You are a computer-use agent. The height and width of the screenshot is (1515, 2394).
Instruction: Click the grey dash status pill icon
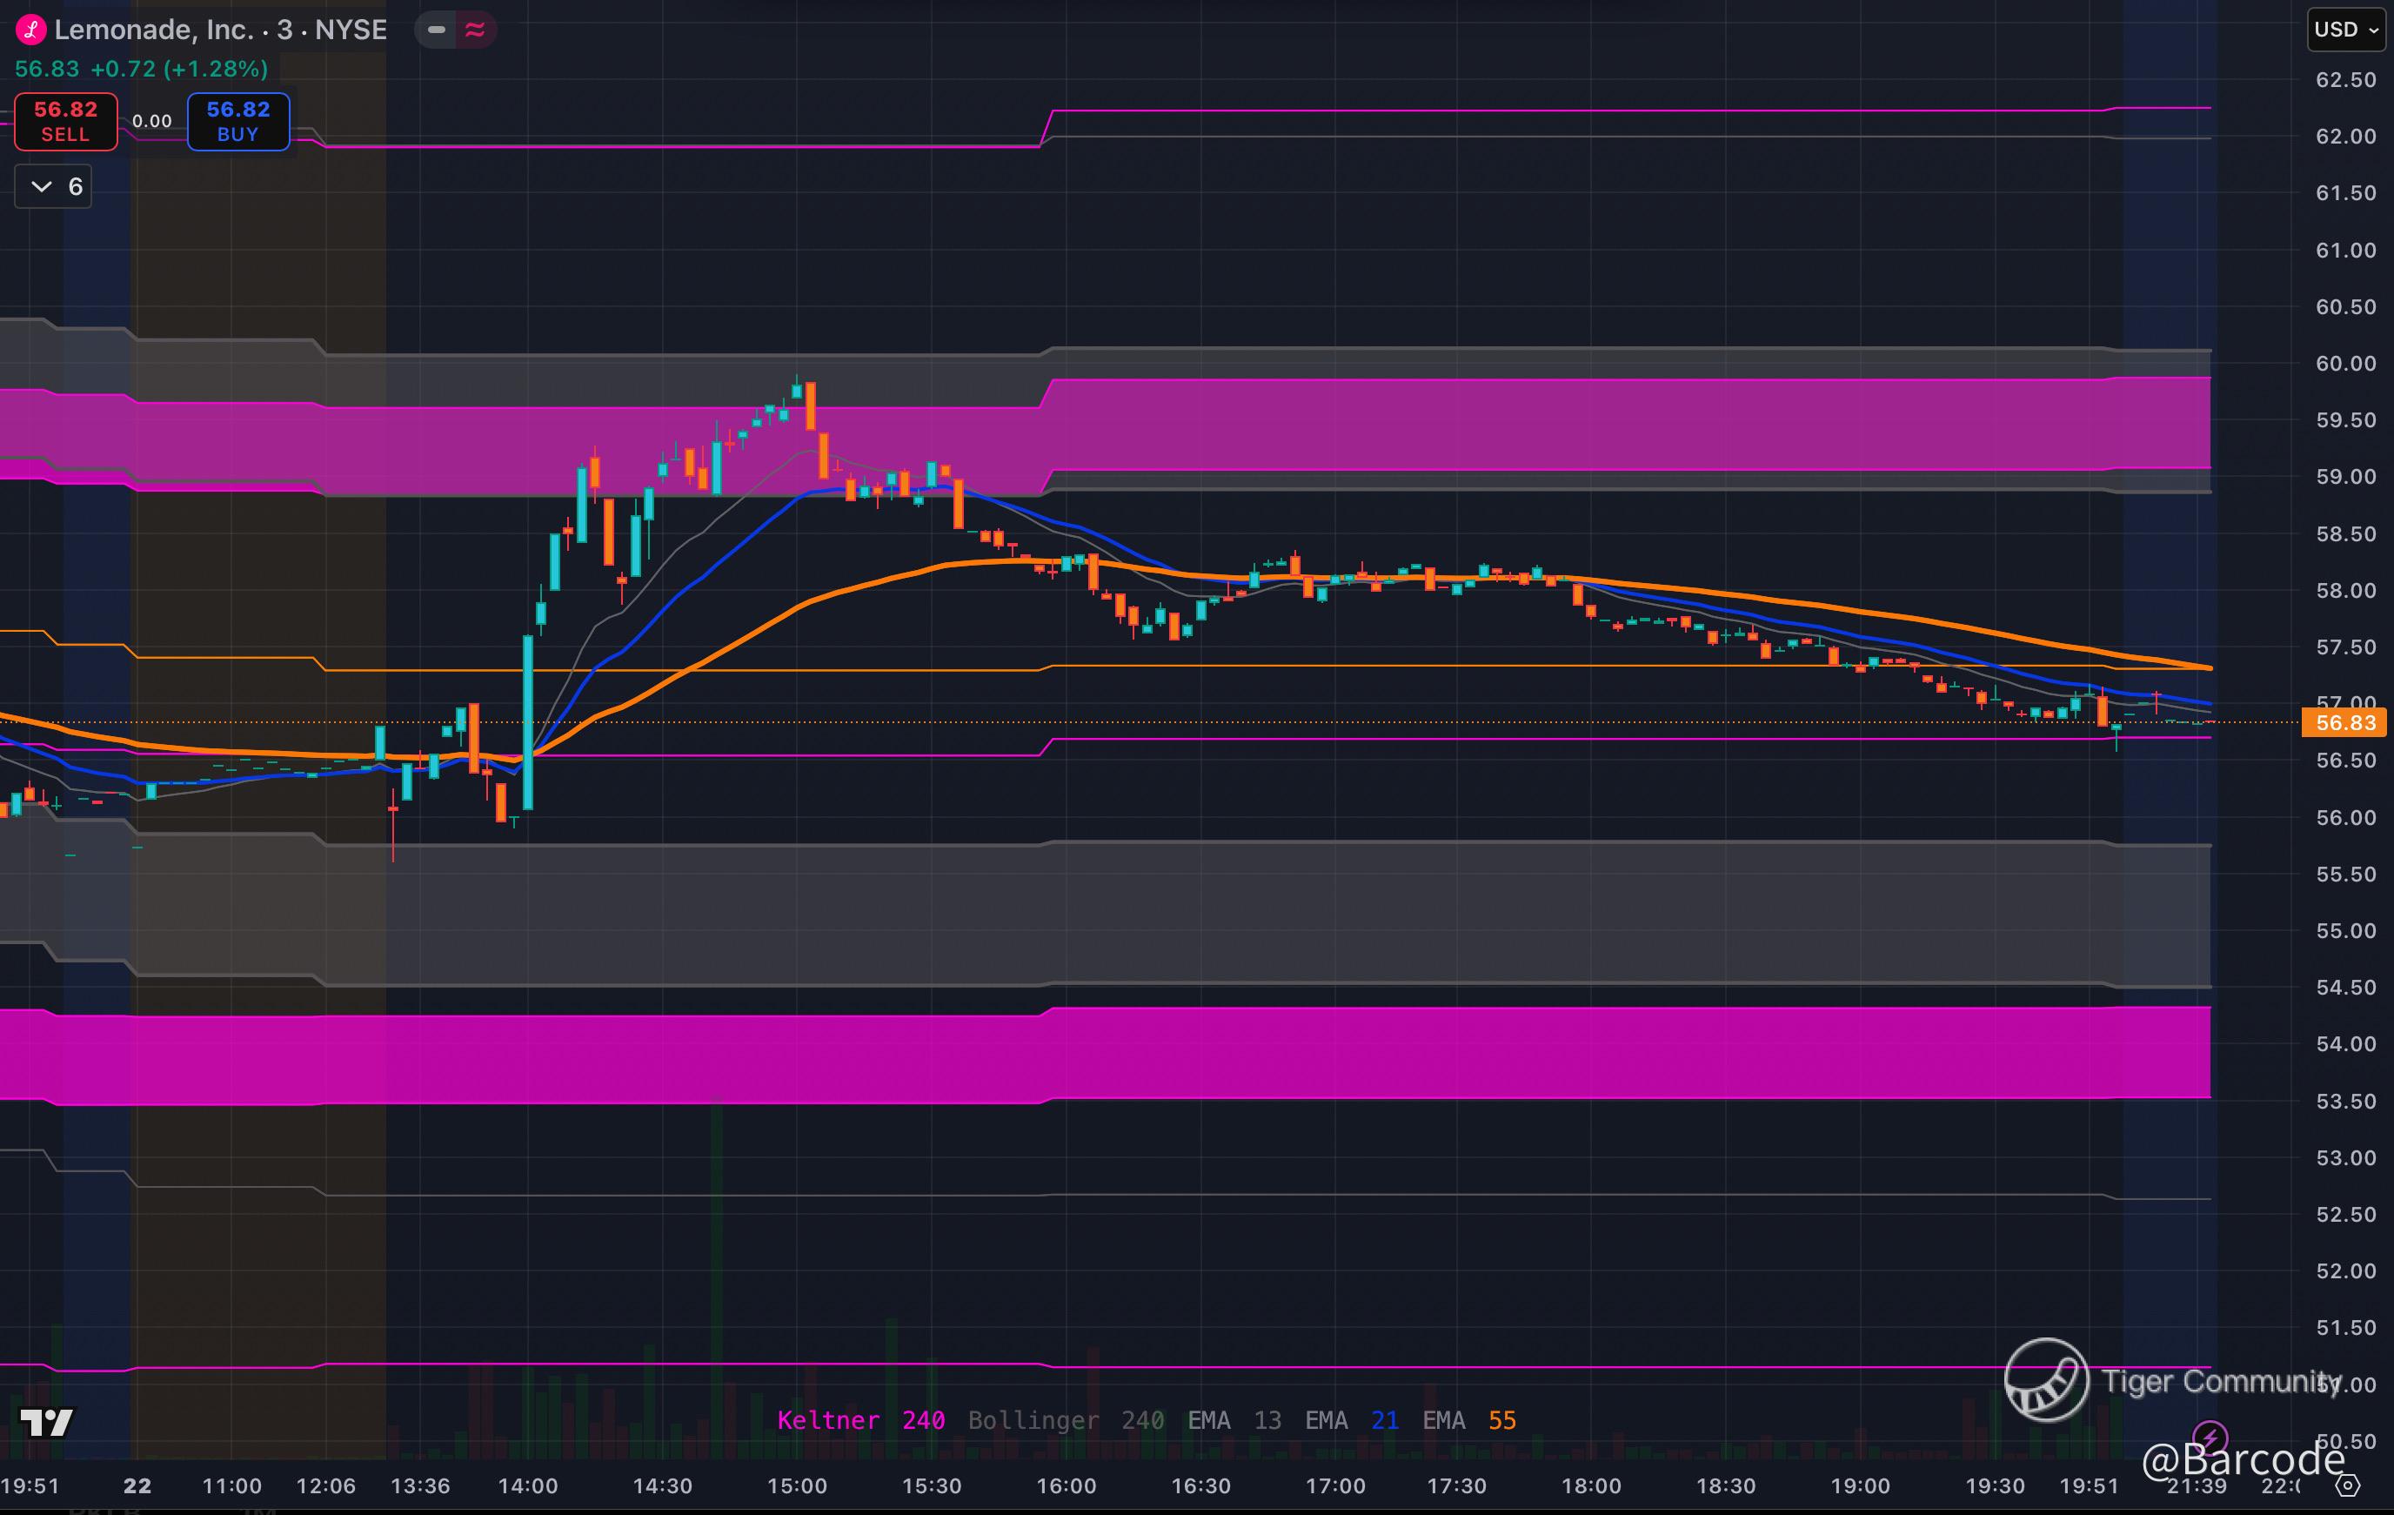[436, 30]
